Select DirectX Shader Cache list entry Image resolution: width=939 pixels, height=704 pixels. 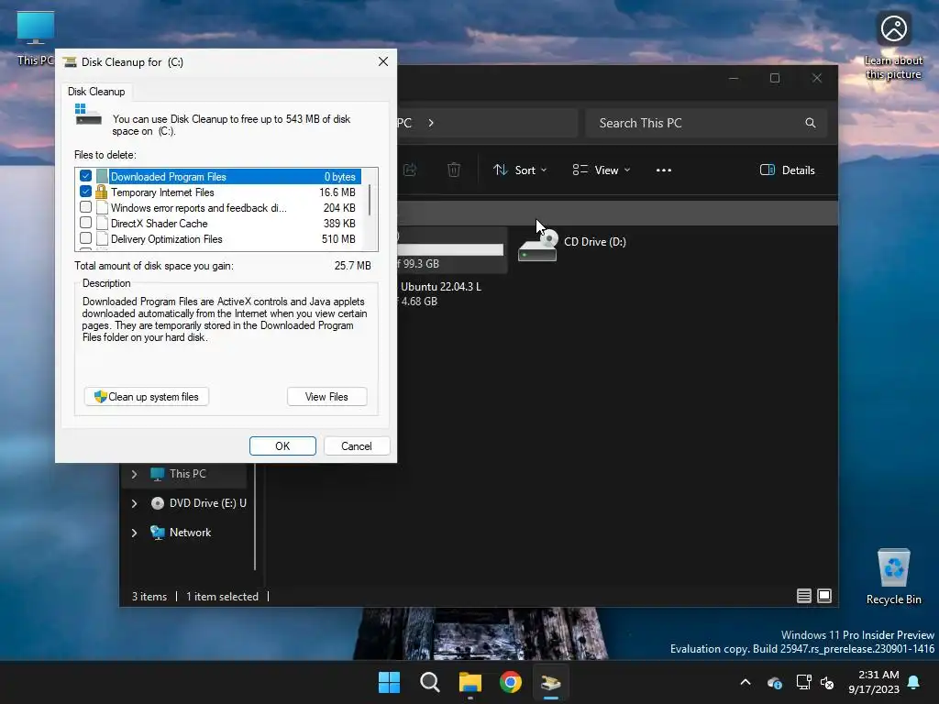(x=226, y=224)
